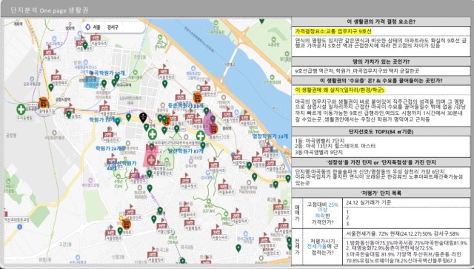Viewport: 474px width, 269px height.
Task: Select the yellow highlighted 가격결정요소 text
Action: tap(333, 31)
